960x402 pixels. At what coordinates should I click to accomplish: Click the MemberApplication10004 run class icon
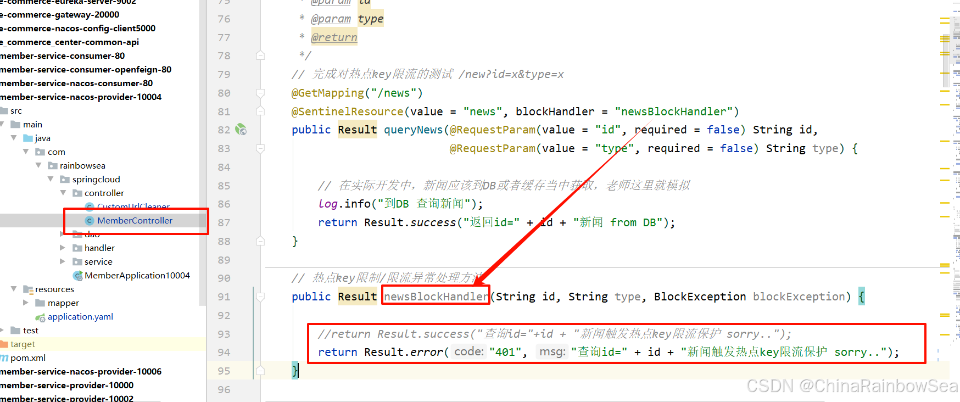pos(77,276)
